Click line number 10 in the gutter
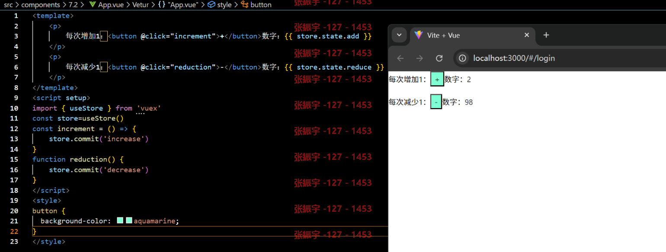This screenshot has width=666, height=252. coord(14,108)
